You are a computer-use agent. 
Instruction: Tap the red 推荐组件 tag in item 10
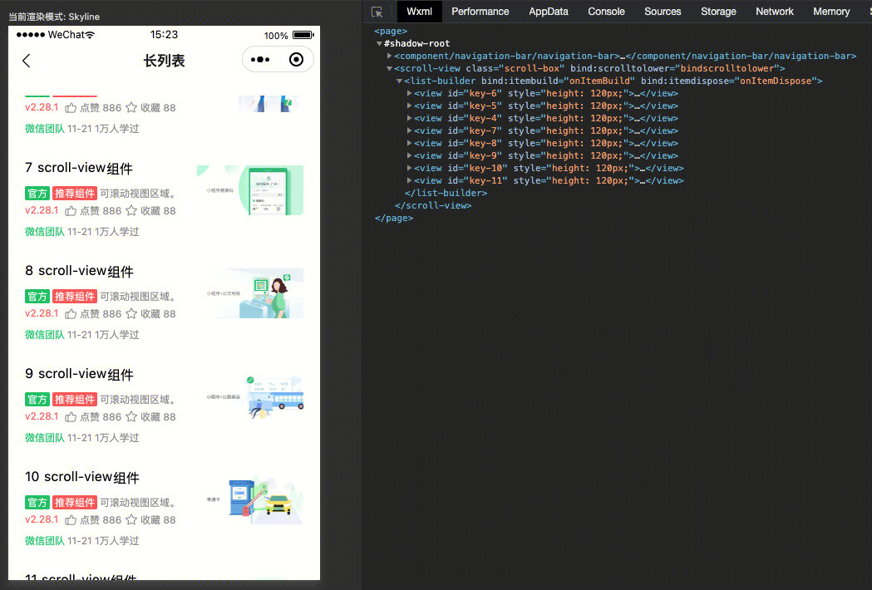pos(75,503)
